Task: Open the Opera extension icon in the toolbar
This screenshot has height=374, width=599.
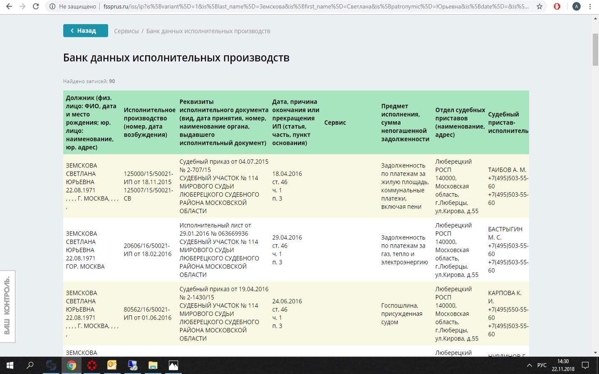Action: pos(557,7)
